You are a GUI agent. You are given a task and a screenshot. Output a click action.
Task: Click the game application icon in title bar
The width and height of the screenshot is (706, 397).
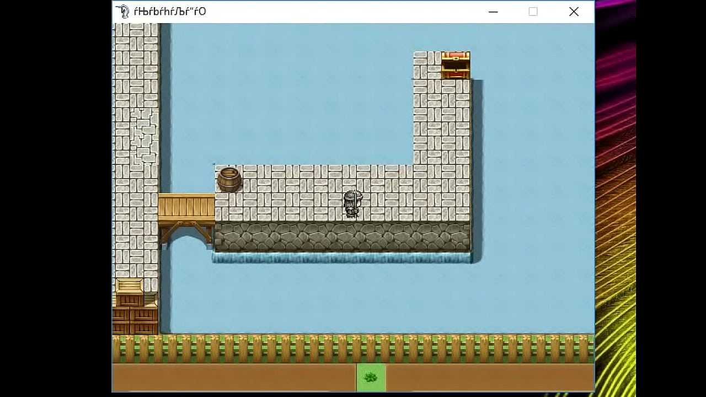tap(122, 11)
